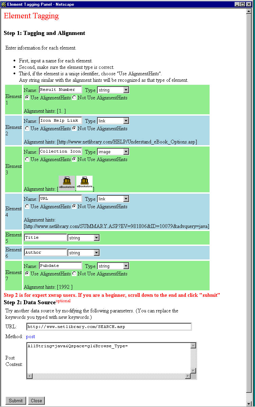255x407 pixels.
Task: Enable Use AlignmentHints for Element 4
Action: pos(27,207)
